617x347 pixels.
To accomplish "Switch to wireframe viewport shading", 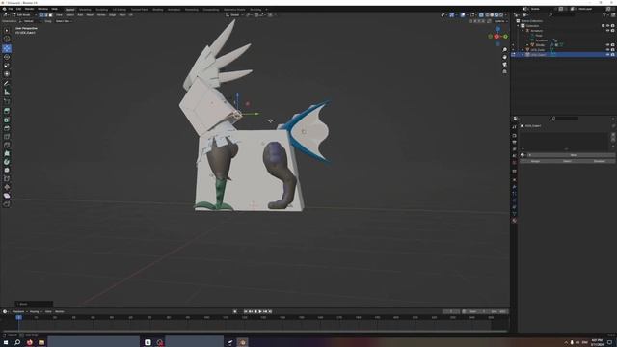I will (x=487, y=15).
